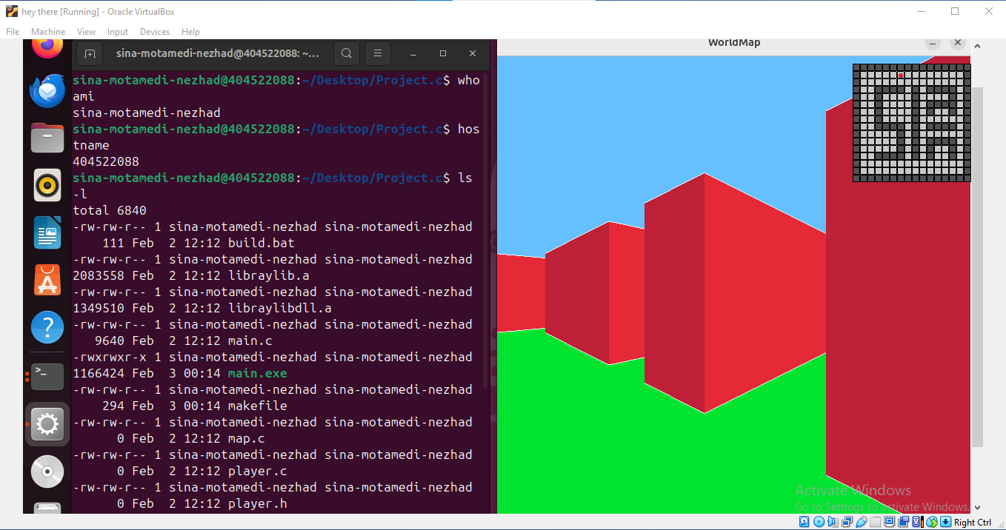Open Ubuntu Software from the dock
Screen dimensions: 1006x530
click(x=47, y=280)
